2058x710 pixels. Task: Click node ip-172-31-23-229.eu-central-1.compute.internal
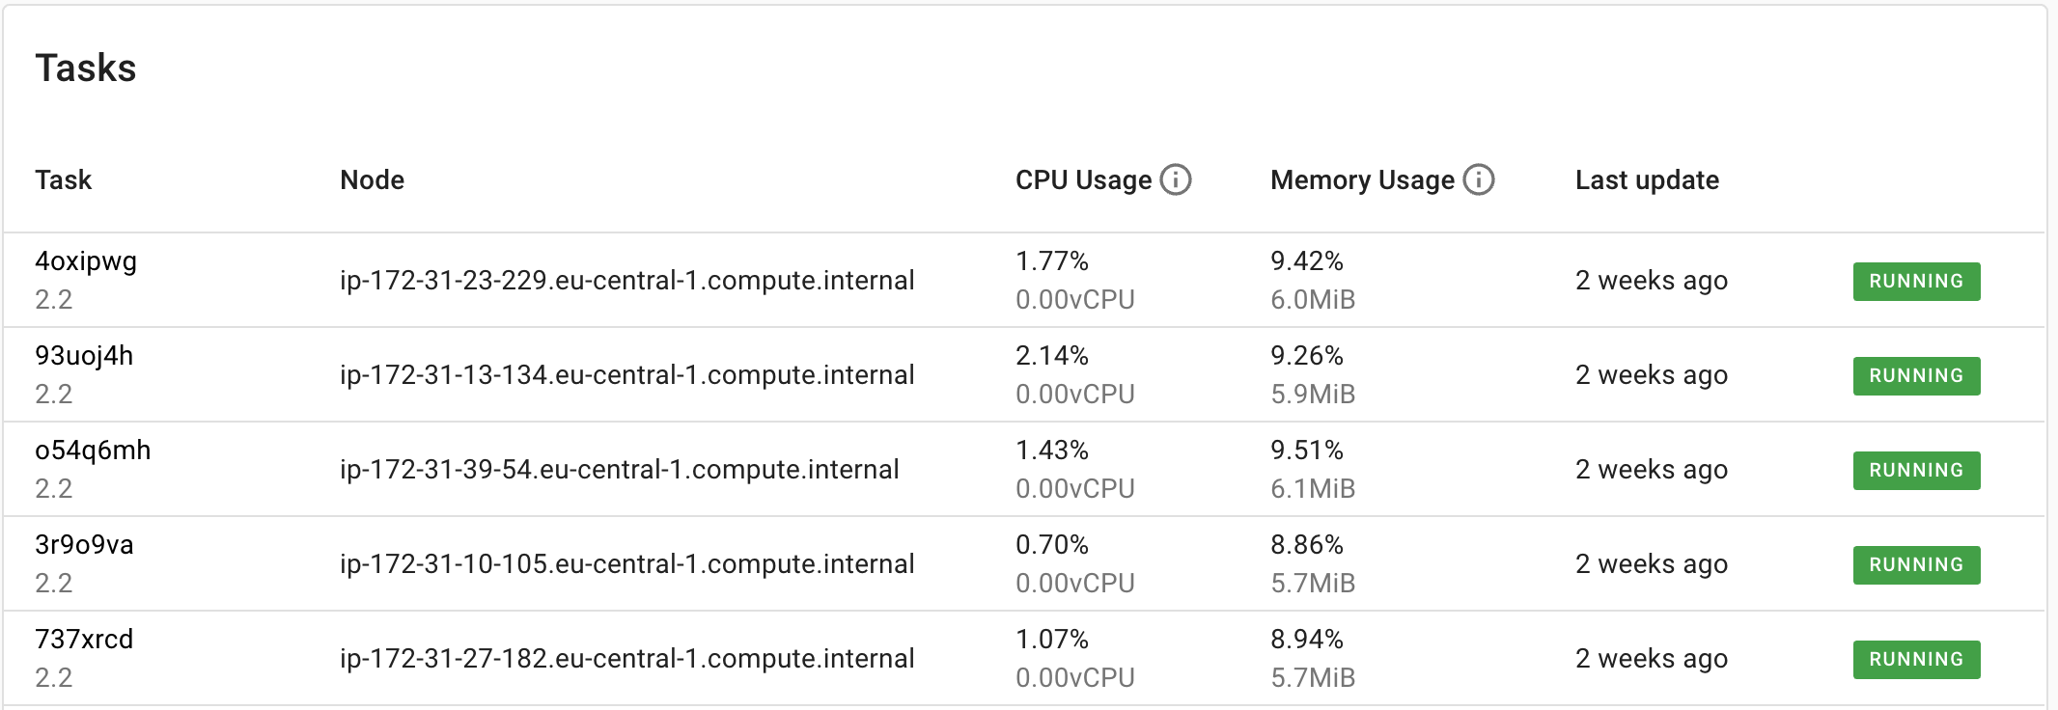[x=627, y=281]
